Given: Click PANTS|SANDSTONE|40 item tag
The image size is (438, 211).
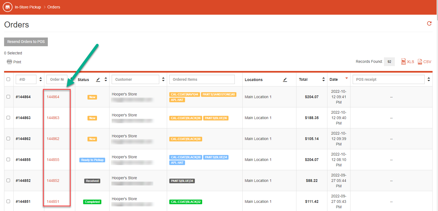Looking at the screenshot, I should point(219,94).
